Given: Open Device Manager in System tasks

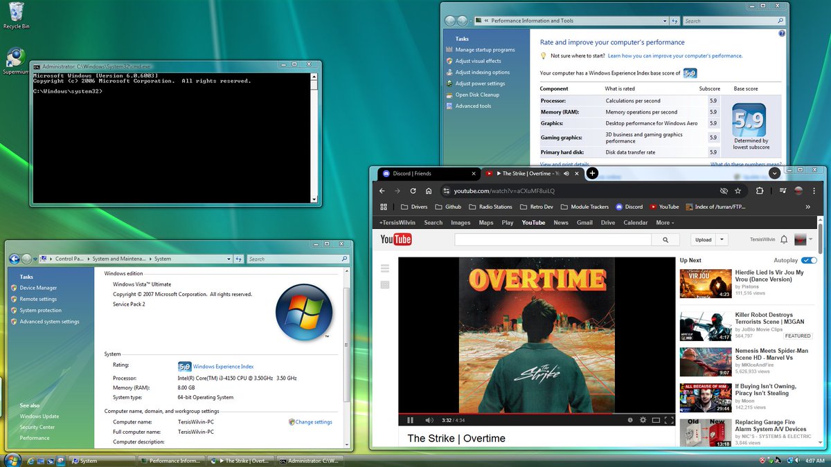Looking at the screenshot, I should pos(38,288).
